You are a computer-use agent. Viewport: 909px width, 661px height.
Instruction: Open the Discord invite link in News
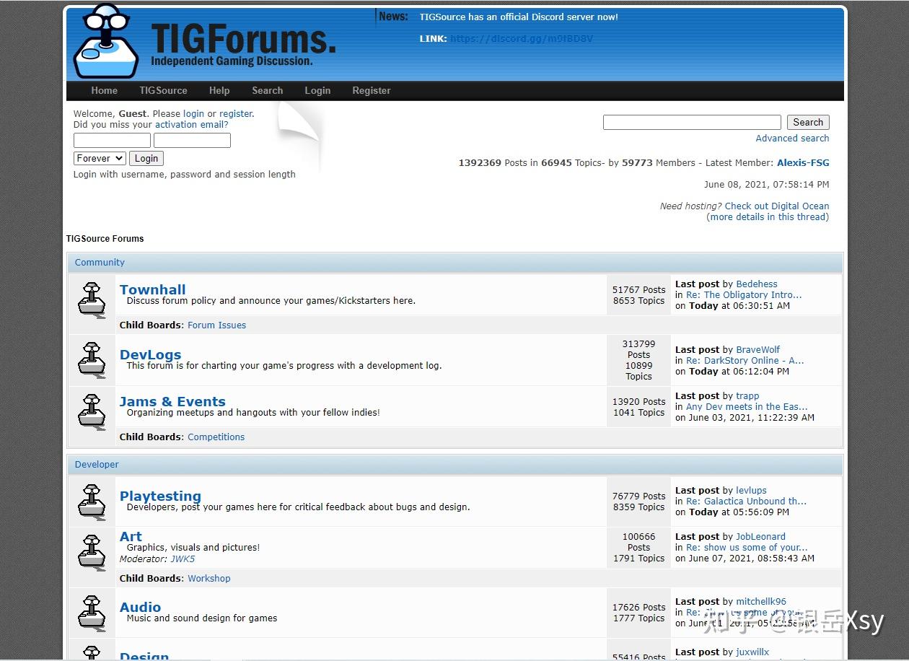click(521, 39)
